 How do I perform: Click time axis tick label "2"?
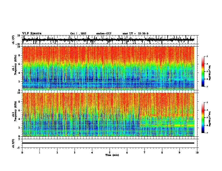click(x=57, y=153)
